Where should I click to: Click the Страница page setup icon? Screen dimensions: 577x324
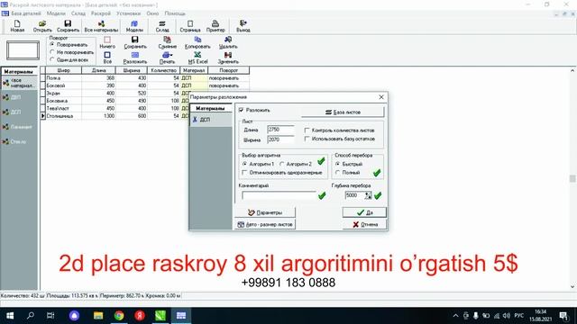pyautogui.click(x=190, y=26)
